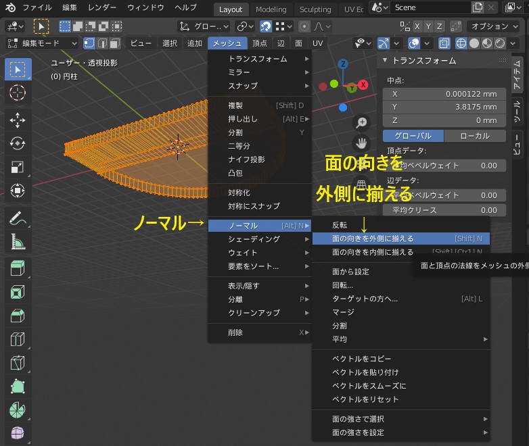Select the Poly Build tool
Image resolution: width=529 pixels, height=446 pixels.
(x=18, y=387)
